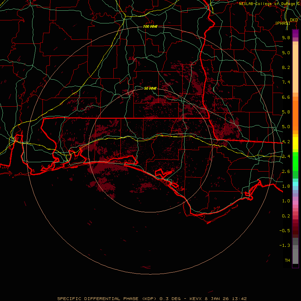301x301 pixels.
Task: Click the gray TH segment of the color bar
Action: coord(295,256)
